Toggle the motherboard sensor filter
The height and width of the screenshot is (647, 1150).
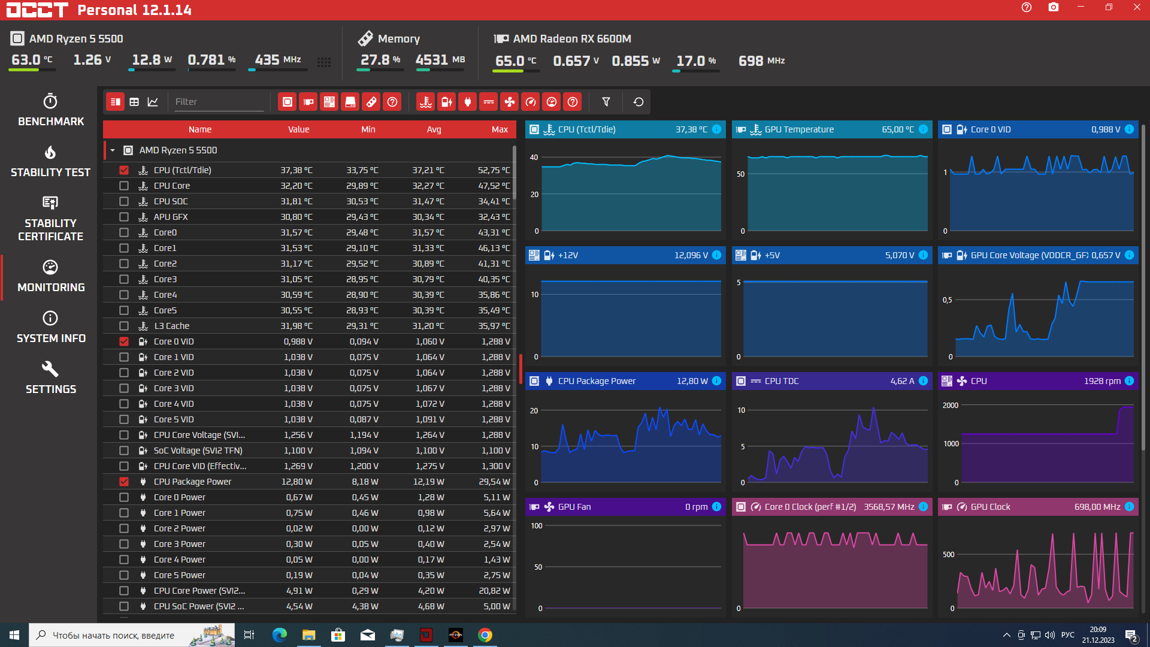(329, 102)
